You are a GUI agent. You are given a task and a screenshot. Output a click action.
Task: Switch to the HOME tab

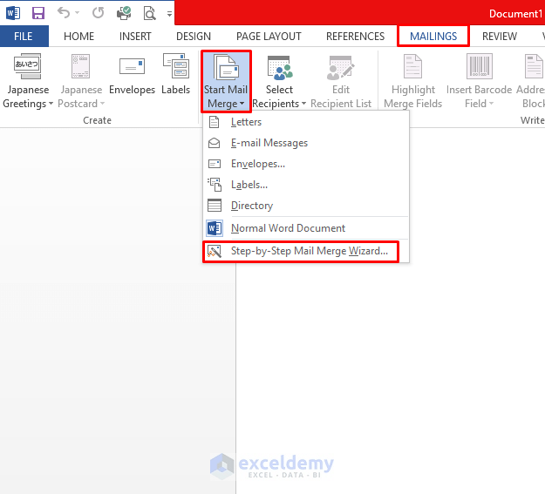(78, 36)
